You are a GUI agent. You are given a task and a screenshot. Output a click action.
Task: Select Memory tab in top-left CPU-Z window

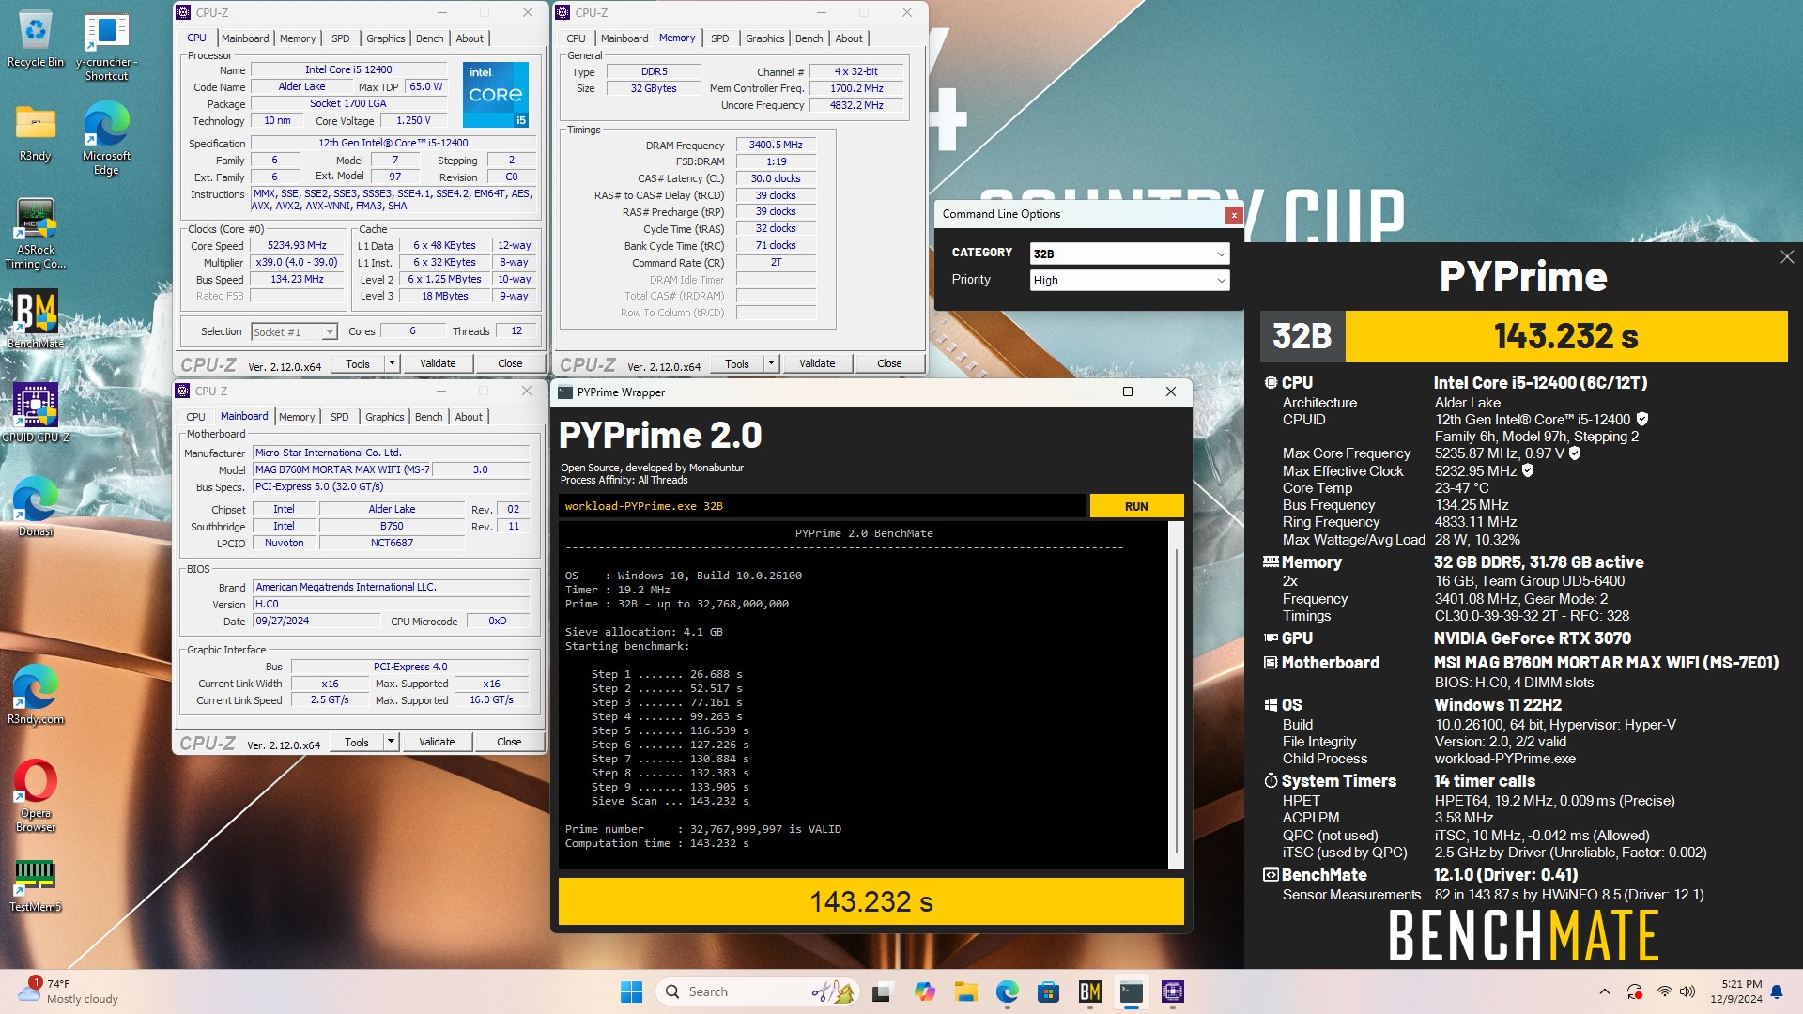(298, 38)
